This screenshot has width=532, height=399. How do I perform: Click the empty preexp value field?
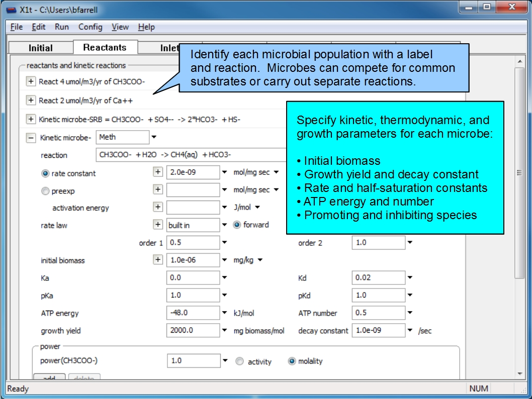(193, 190)
